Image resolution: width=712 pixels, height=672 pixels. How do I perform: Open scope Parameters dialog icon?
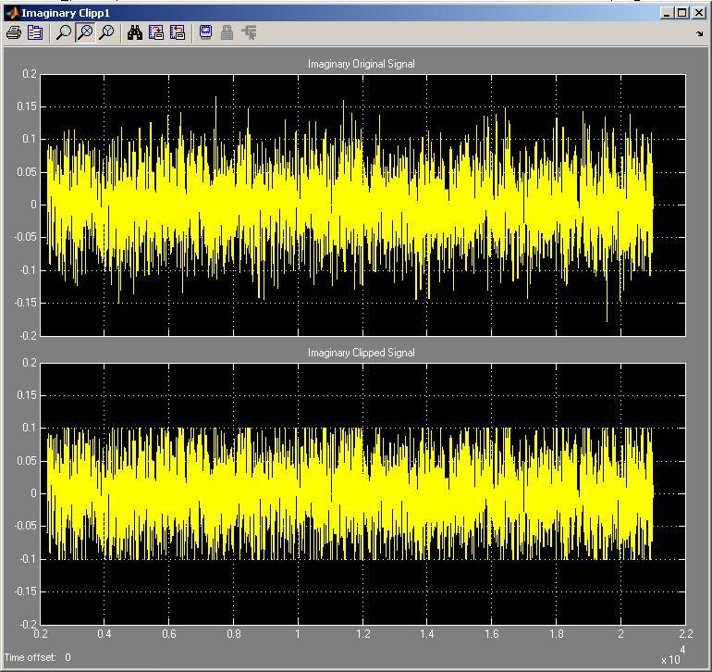[35, 32]
